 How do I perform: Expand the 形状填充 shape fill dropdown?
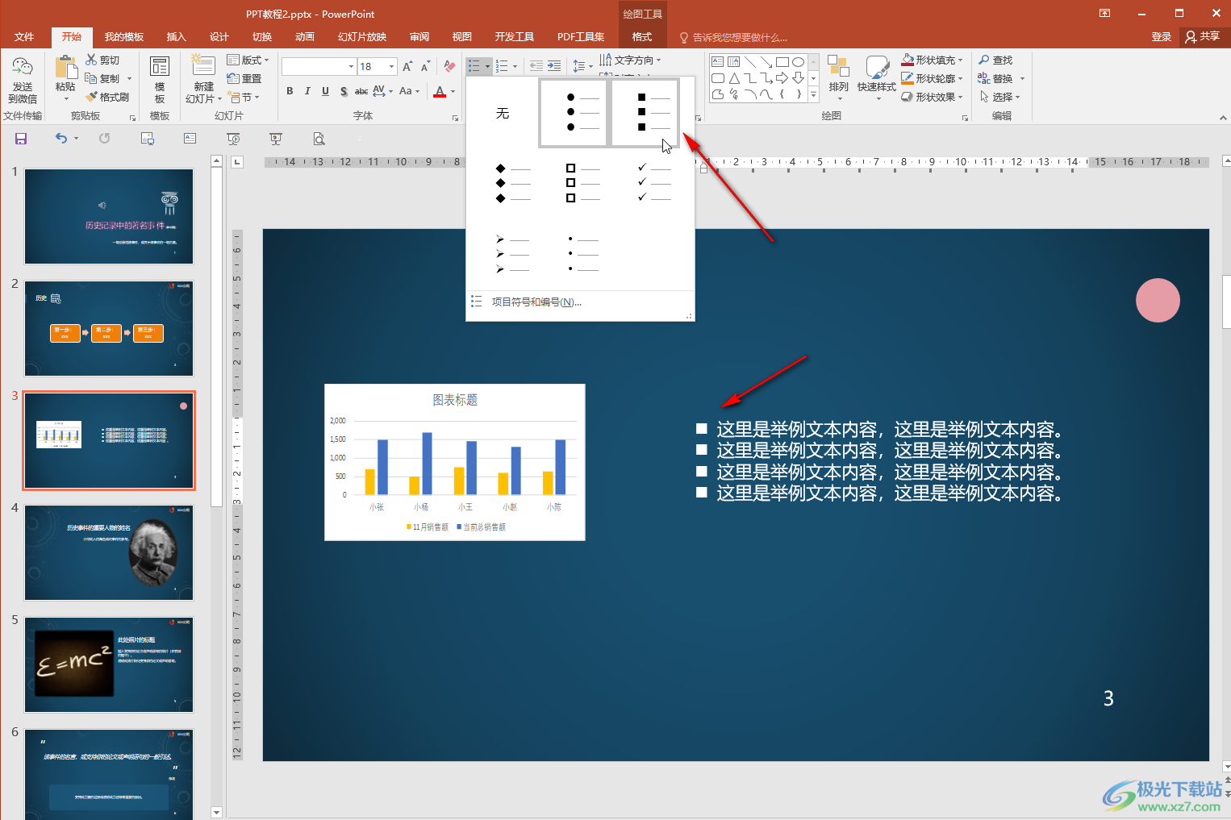click(x=960, y=60)
